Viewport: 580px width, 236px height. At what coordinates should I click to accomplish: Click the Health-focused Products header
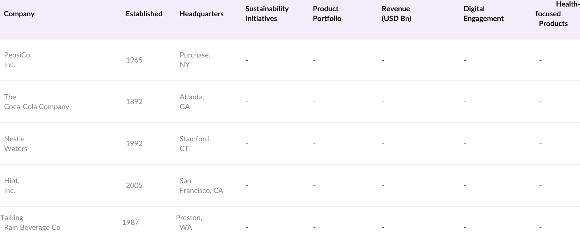(553, 14)
